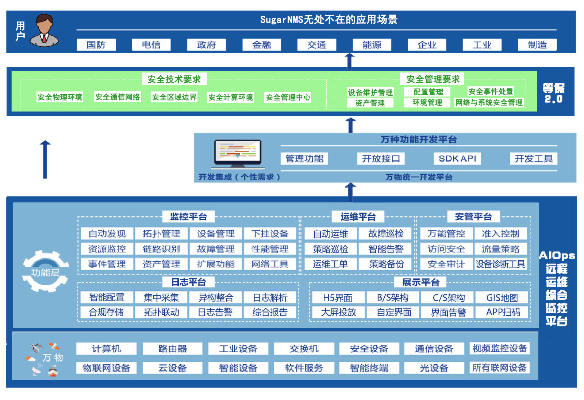
Task: Click the 制造 label
Action: click(x=537, y=45)
